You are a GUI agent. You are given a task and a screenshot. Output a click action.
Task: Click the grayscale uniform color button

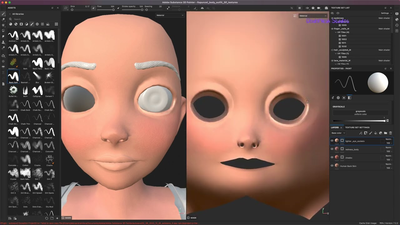pos(360,112)
